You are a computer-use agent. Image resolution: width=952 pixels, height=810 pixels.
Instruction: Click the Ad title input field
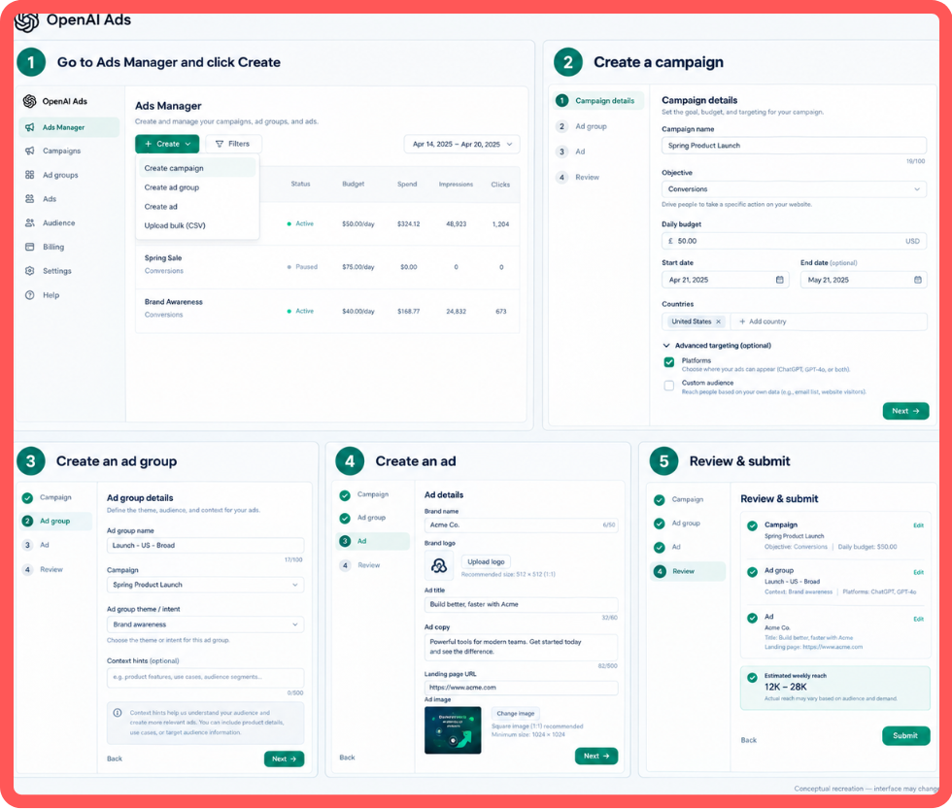[x=521, y=605]
